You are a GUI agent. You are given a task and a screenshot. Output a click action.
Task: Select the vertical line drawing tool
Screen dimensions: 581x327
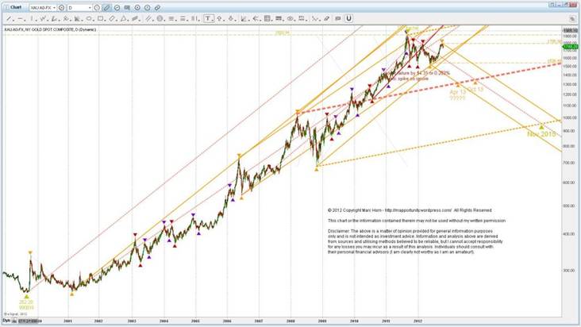[x=32, y=18]
